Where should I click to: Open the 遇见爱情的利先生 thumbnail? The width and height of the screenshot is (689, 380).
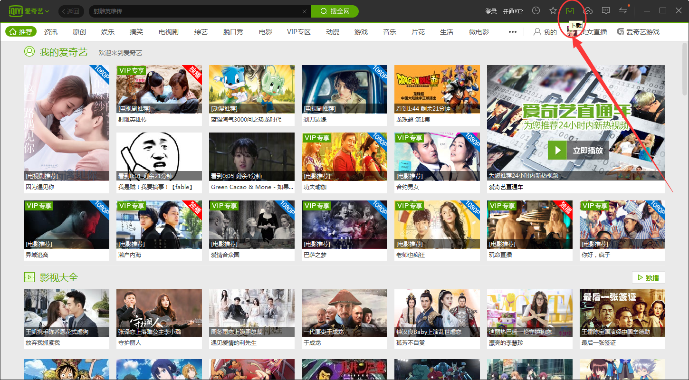[x=252, y=313]
